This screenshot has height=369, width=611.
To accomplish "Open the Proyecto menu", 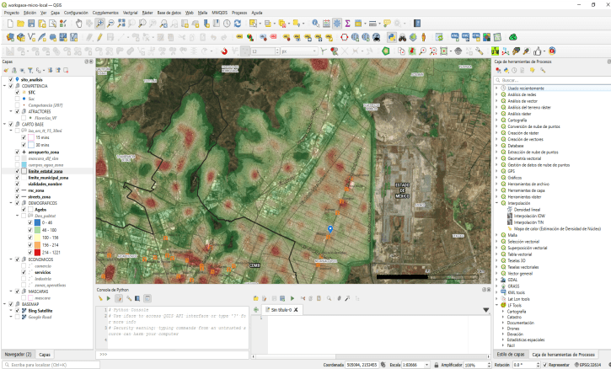I will pyautogui.click(x=12, y=13).
